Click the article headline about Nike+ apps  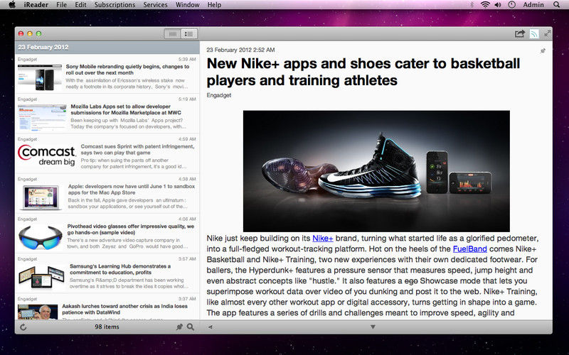coord(363,72)
